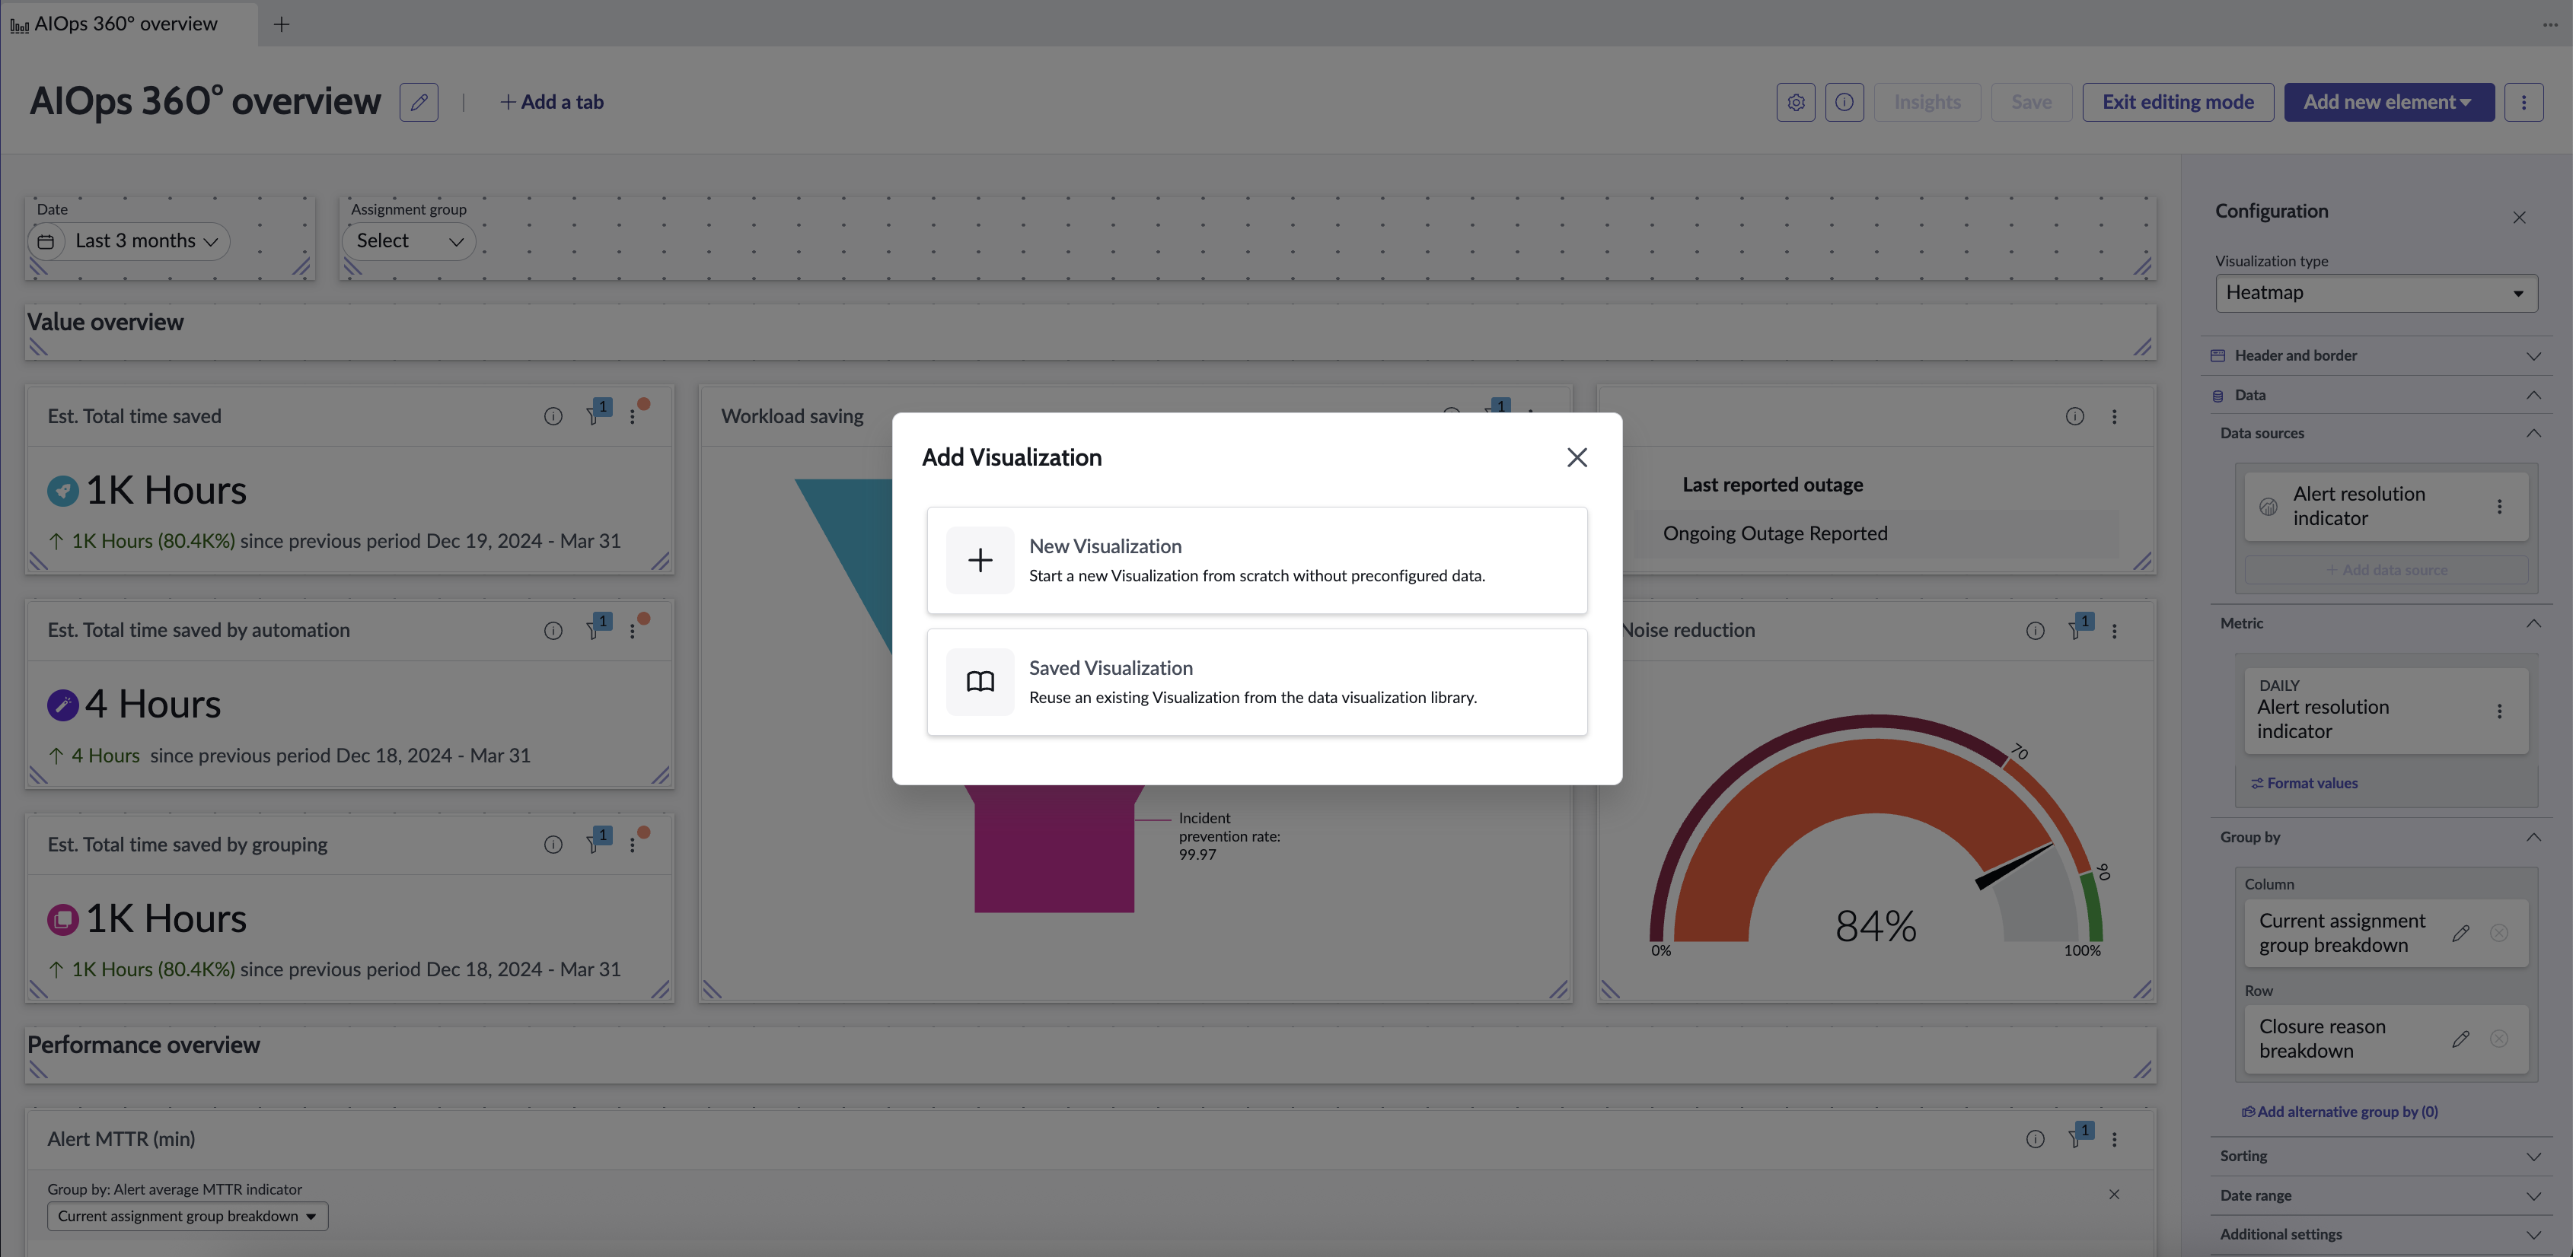The width and height of the screenshot is (2573, 1257).
Task: Open filter on Alert MTTR widget
Action: (x=2080, y=1135)
